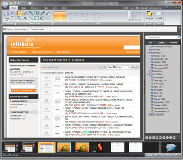Select the Eraser tool

point(48,18)
